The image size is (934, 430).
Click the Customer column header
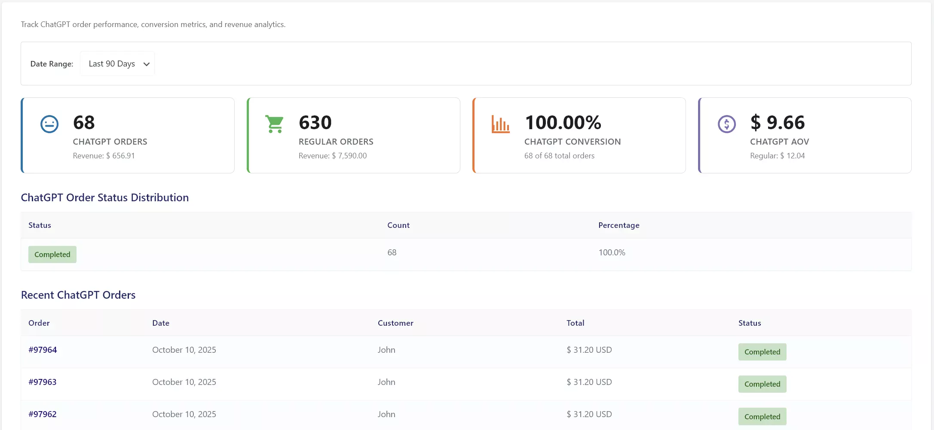coord(395,323)
